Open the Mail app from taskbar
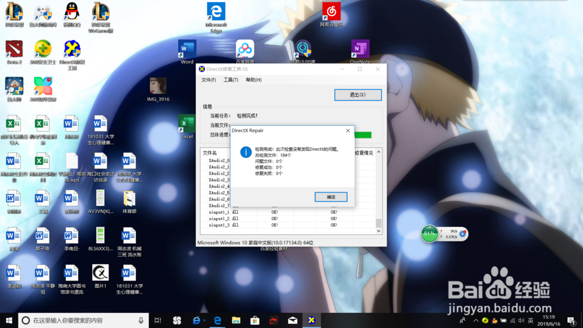The height and width of the screenshot is (328, 583). pos(293,320)
